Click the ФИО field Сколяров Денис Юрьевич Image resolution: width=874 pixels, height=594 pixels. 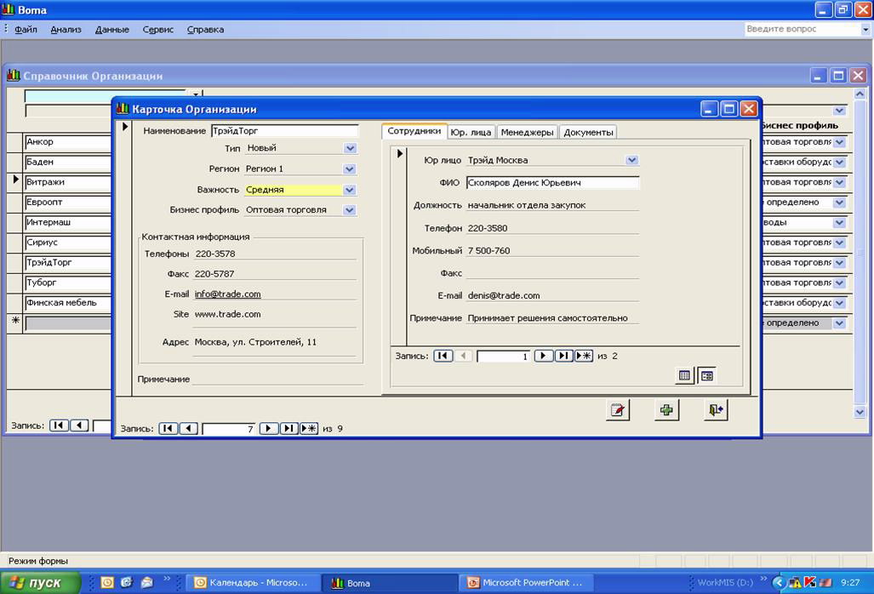(552, 183)
